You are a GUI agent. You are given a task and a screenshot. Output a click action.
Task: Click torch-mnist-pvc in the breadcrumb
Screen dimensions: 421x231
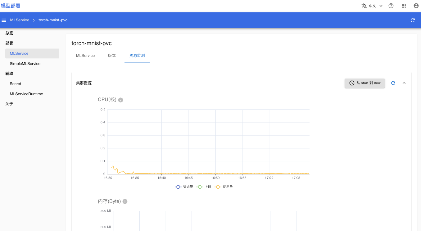pyautogui.click(x=53, y=20)
